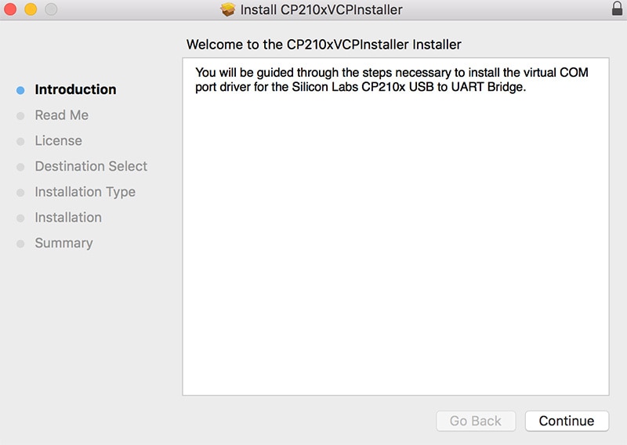Click the gray bullet beside Summary
The height and width of the screenshot is (445, 627).
pos(20,244)
